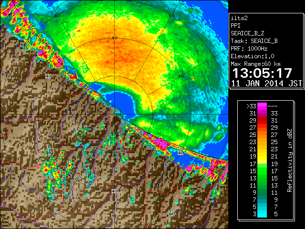Click the 'Reflectivity in dBZ' legend title
This screenshot has width=305, height=229.
pos(290,160)
